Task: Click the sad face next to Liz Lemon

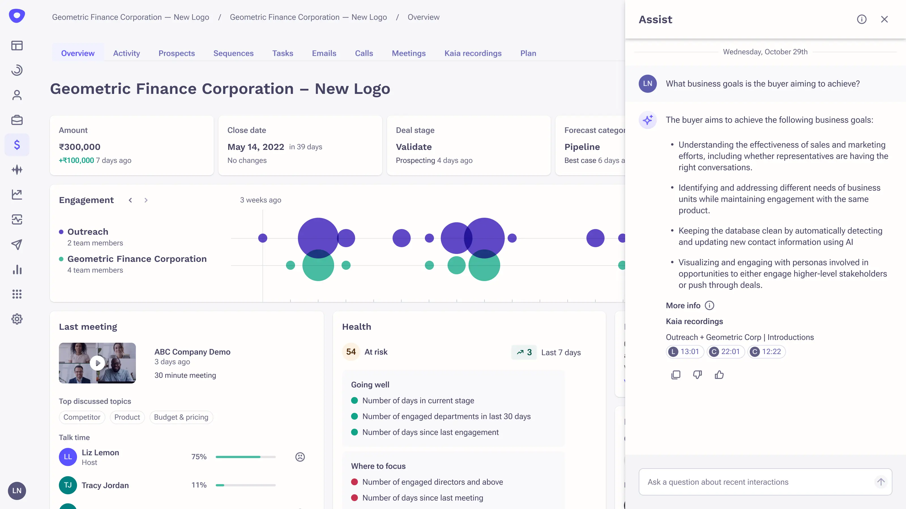Action: click(300, 457)
